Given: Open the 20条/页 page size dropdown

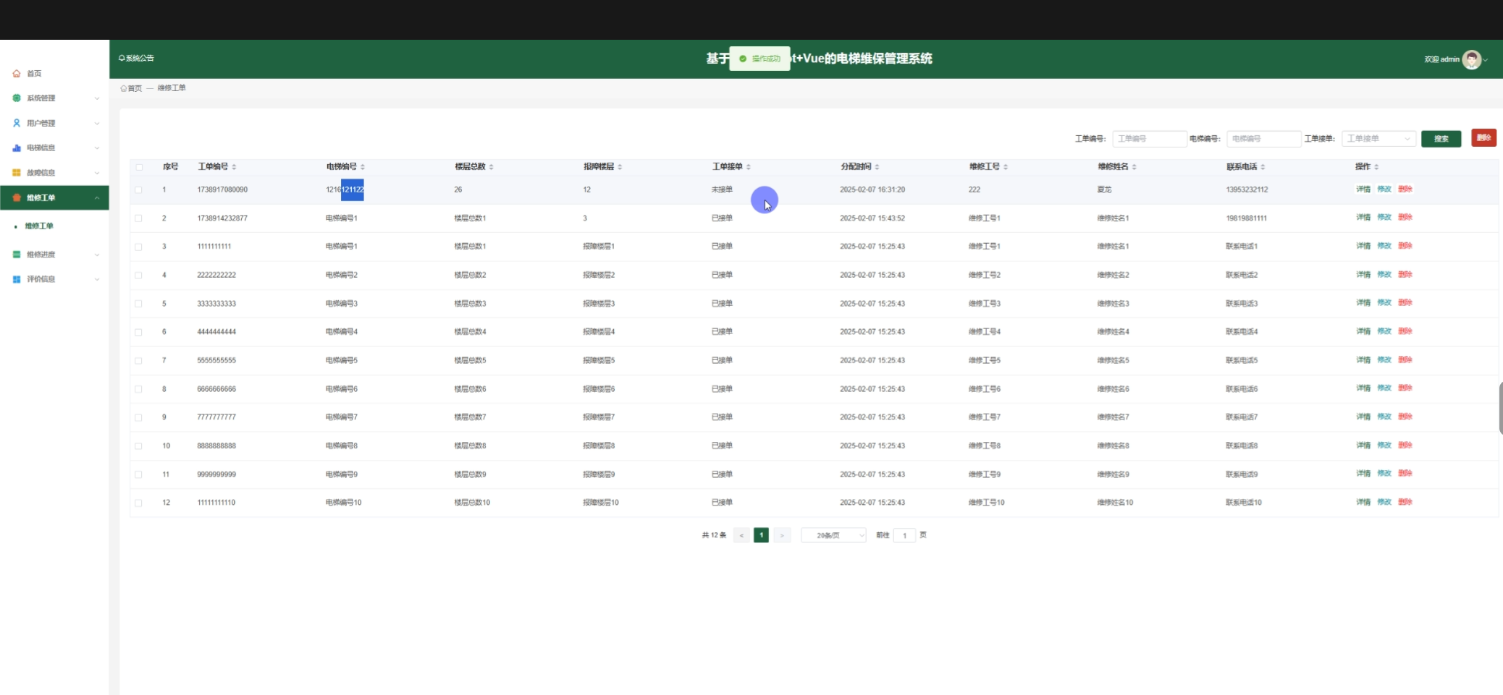Looking at the screenshot, I should pos(833,536).
